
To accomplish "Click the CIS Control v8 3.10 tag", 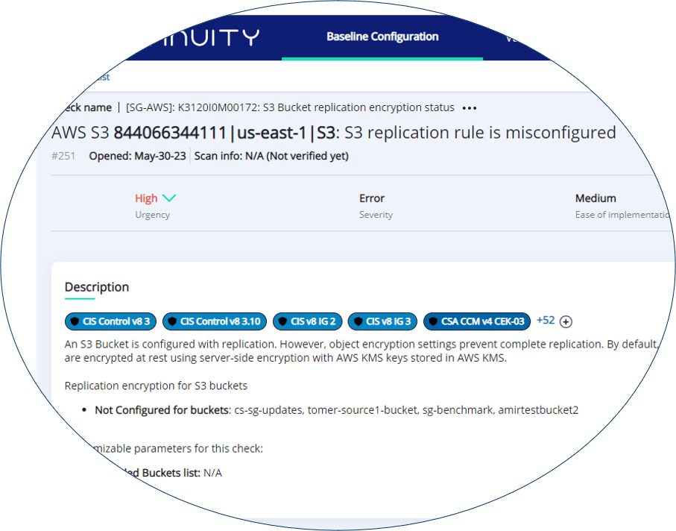I will [215, 321].
